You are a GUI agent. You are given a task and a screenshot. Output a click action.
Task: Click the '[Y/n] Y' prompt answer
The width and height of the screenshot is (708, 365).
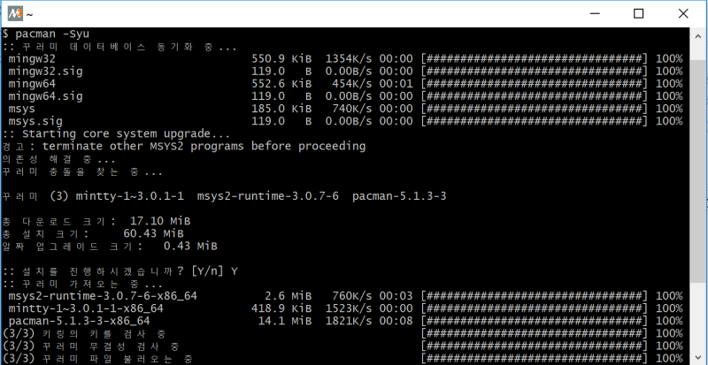pyautogui.click(x=214, y=271)
